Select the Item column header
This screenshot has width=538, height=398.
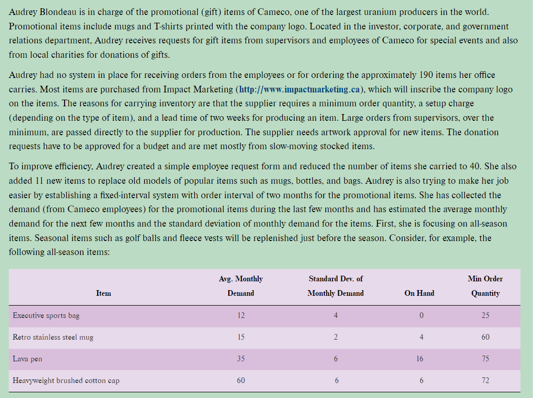(103, 293)
